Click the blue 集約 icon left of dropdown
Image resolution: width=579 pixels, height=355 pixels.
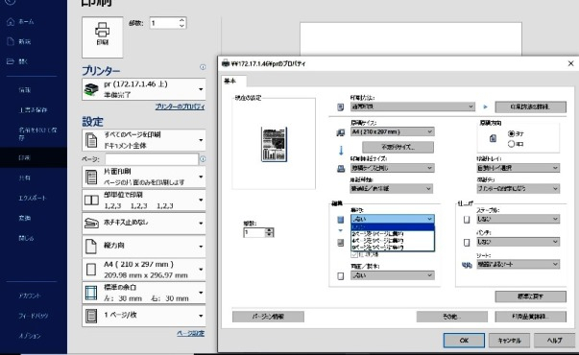click(x=341, y=220)
